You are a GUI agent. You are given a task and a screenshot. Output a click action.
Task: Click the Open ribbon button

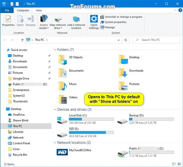pos(20,21)
